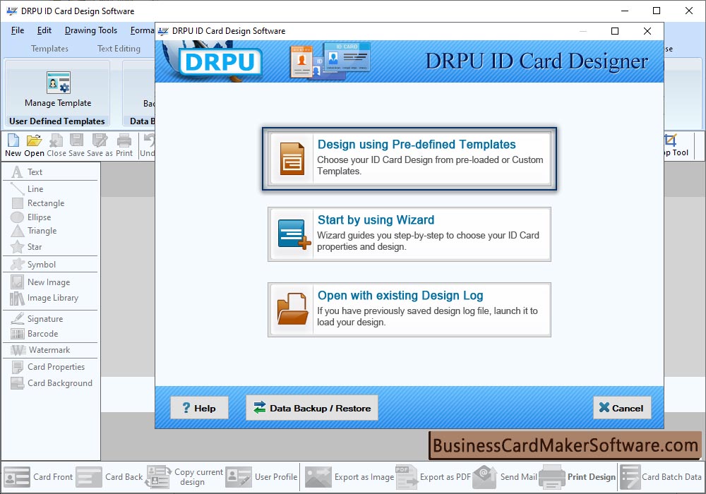Click Send Mail in bottom bar
The image size is (706, 494).
pos(505,477)
